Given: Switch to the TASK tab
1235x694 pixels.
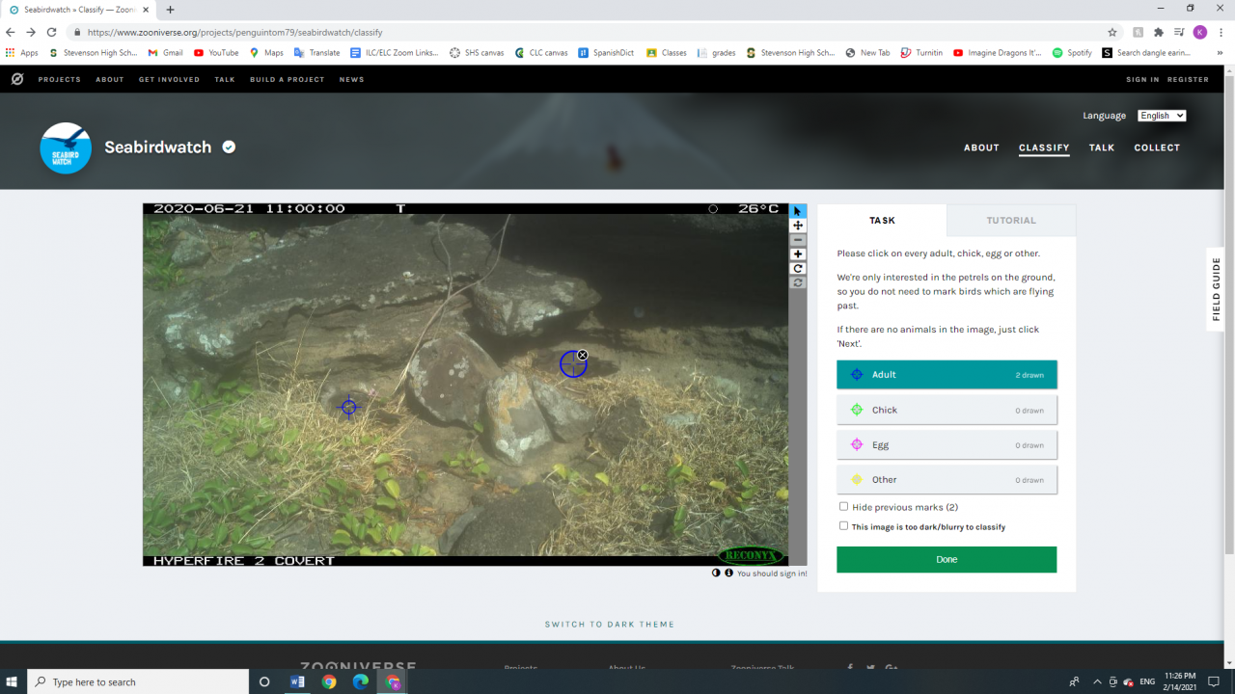Looking at the screenshot, I should pos(882,220).
